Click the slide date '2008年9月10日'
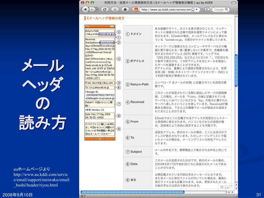264x198 pixels. (x=18, y=195)
